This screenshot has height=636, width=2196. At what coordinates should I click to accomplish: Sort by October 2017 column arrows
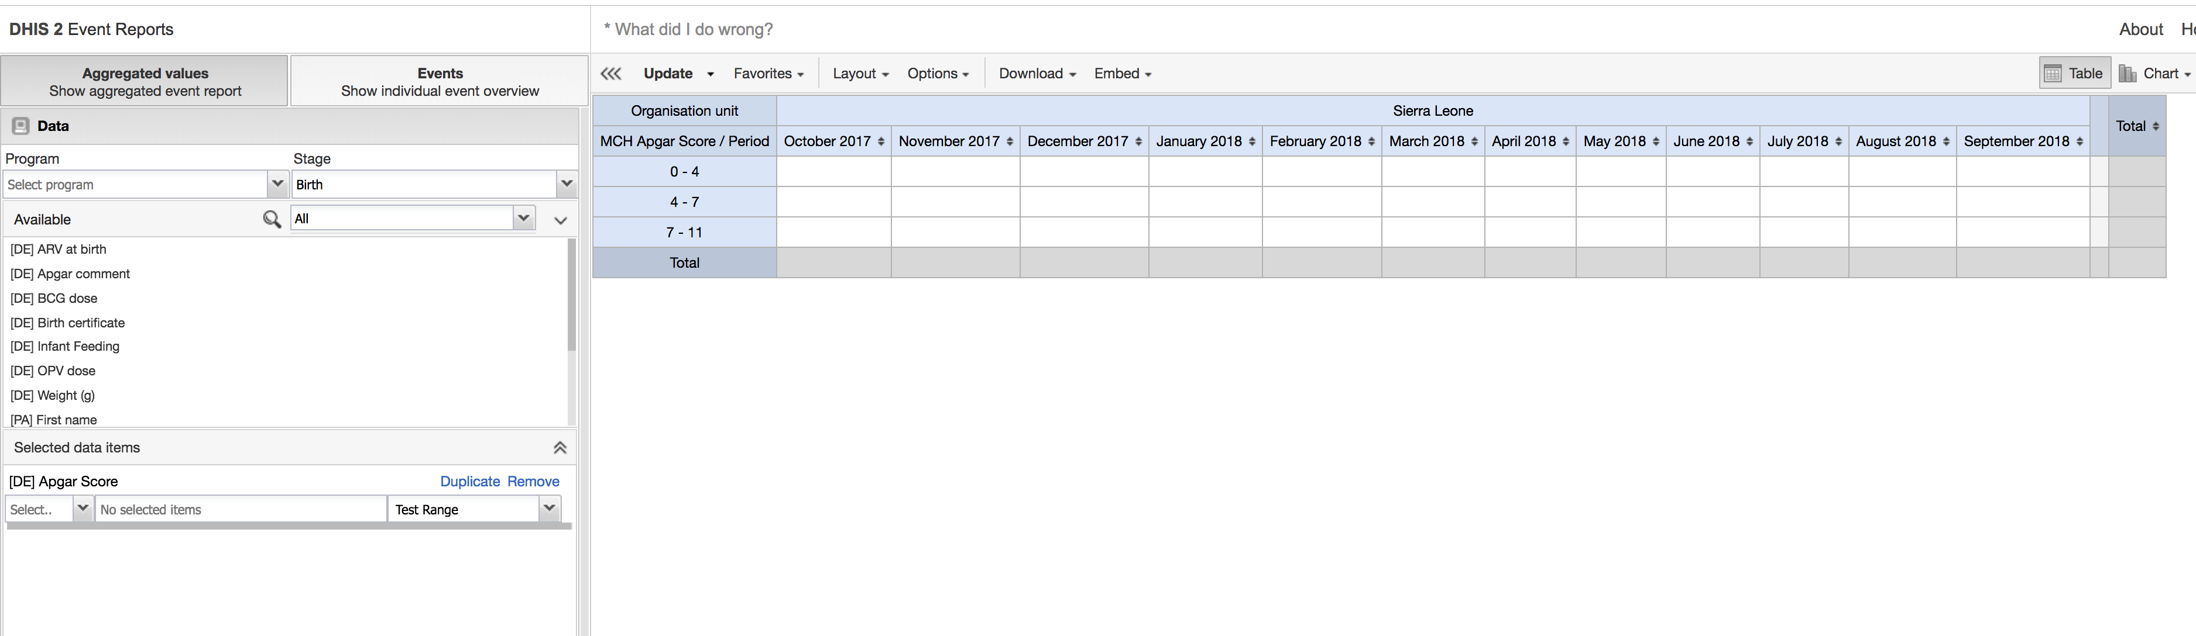pos(881,142)
